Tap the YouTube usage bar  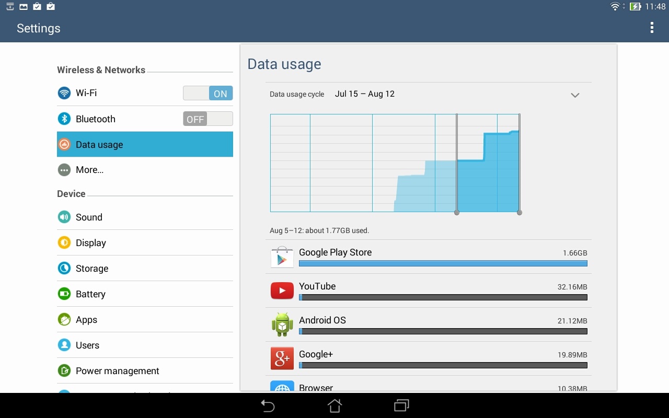[x=443, y=297]
